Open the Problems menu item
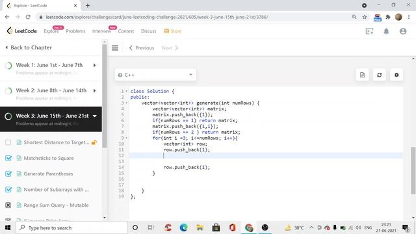 [75, 31]
